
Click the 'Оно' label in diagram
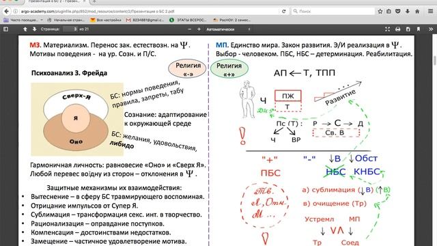click(76, 141)
